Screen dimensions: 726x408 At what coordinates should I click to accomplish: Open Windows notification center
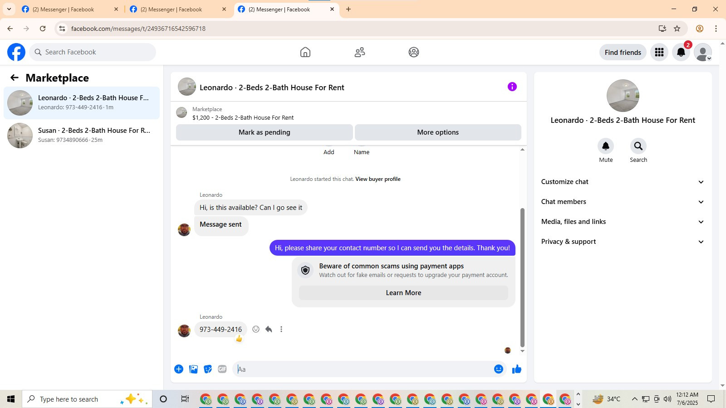click(711, 399)
